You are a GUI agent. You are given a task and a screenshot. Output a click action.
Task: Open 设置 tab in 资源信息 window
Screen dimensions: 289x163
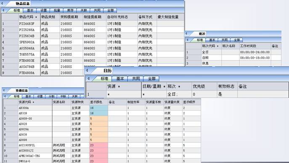(40, 96)
